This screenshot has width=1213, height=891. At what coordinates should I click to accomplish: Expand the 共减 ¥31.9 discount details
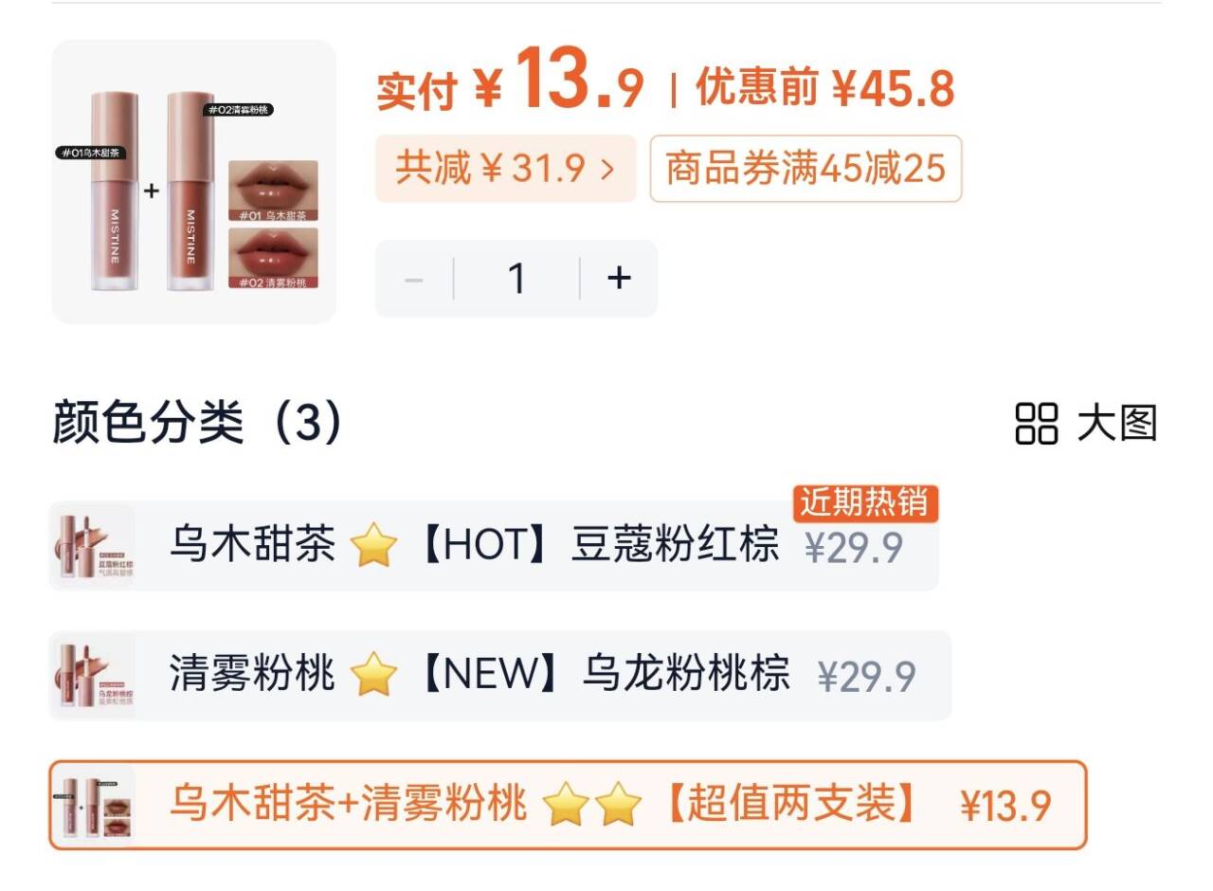(x=505, y=169)
